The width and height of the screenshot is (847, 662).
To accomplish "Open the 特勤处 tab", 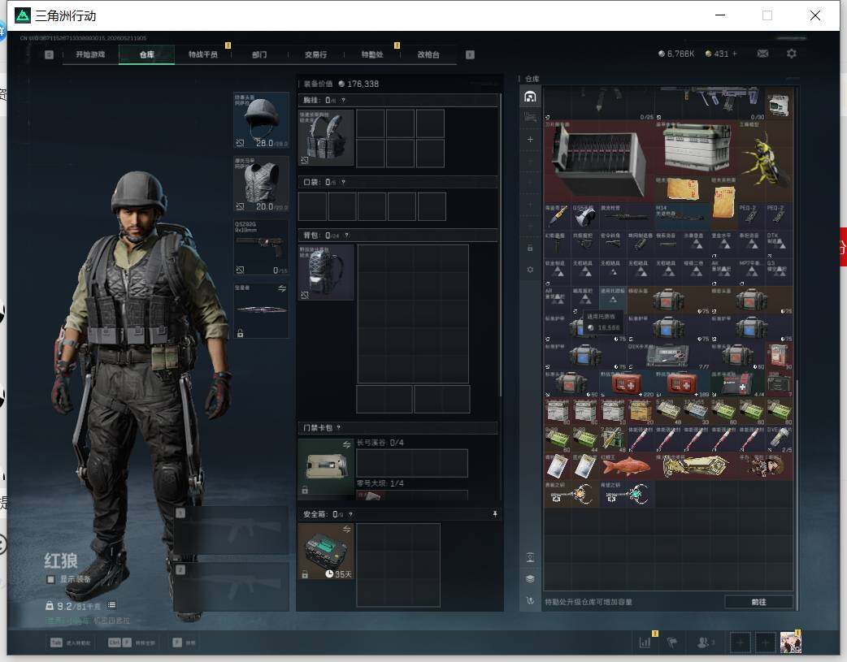I will click(371, 54).
